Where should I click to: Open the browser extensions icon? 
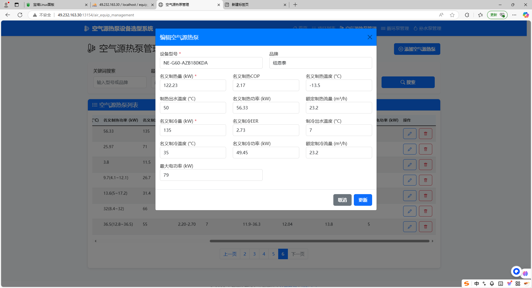(x=467, y=15)
